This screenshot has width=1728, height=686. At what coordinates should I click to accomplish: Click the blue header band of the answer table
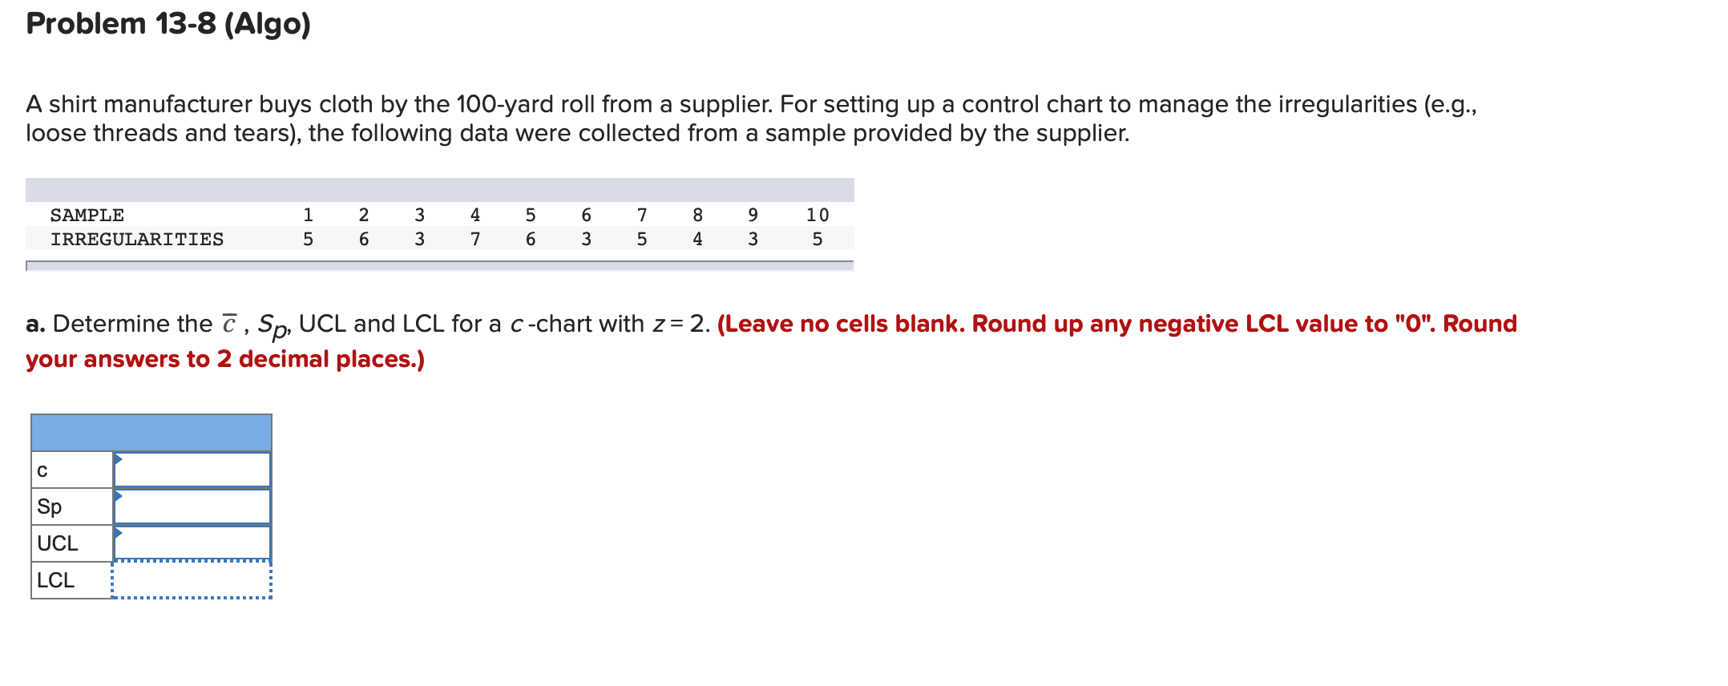pyautogui.click(x=152, y=431)
